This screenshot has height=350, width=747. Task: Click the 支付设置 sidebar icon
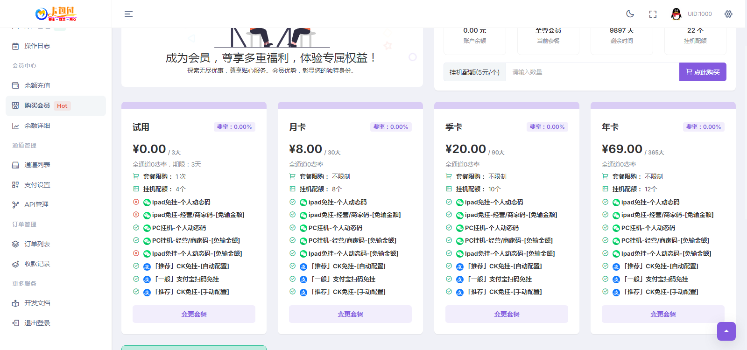[15, 185]
